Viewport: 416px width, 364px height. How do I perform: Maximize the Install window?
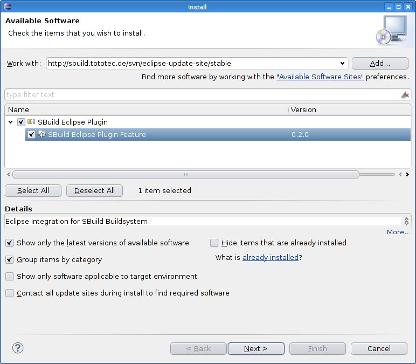pyautogui.click(x=398, y=7)
